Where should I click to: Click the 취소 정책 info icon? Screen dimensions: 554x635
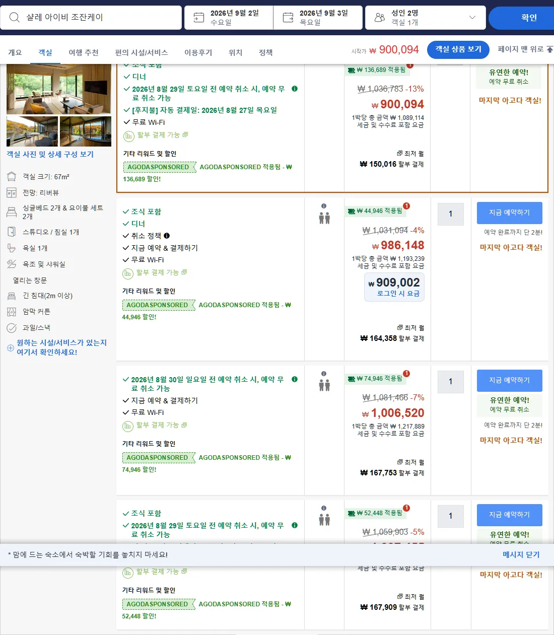tap(167, 236)
